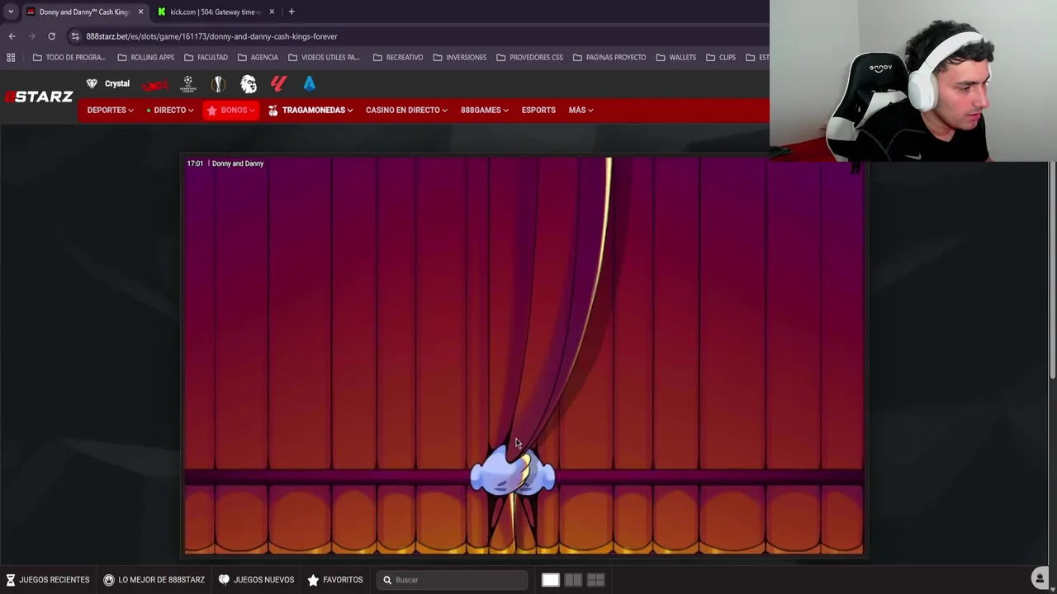Open the Europa League trophy icon
Screen dimensions: 1057x594
pos(218,83)
